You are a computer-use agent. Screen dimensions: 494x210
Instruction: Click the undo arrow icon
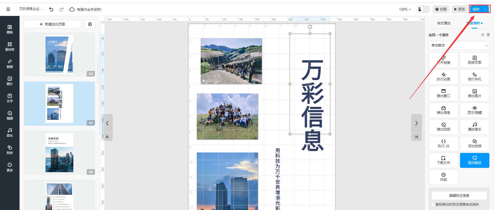(x=51, y=9)
